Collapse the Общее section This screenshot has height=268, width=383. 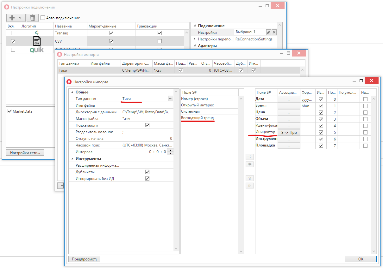coord(72,92)
